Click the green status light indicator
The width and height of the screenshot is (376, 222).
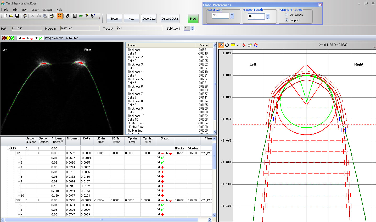pos(12,38)
